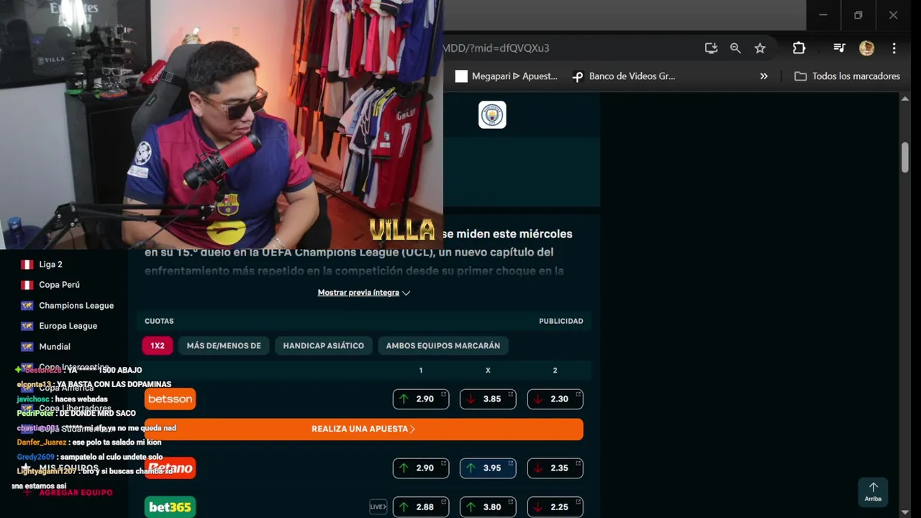Open Champions League in the sidebar
The height and width of the screenshot is (518, 921).
76,306
